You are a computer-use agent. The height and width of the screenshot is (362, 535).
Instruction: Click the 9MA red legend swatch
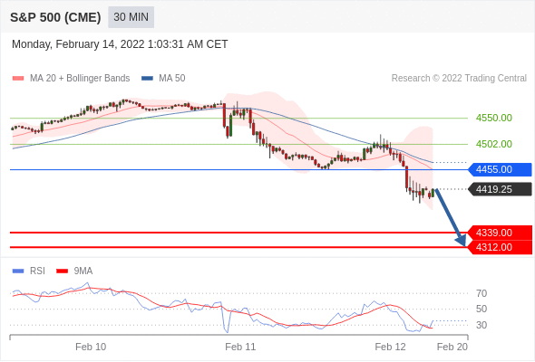coord(62,271)
